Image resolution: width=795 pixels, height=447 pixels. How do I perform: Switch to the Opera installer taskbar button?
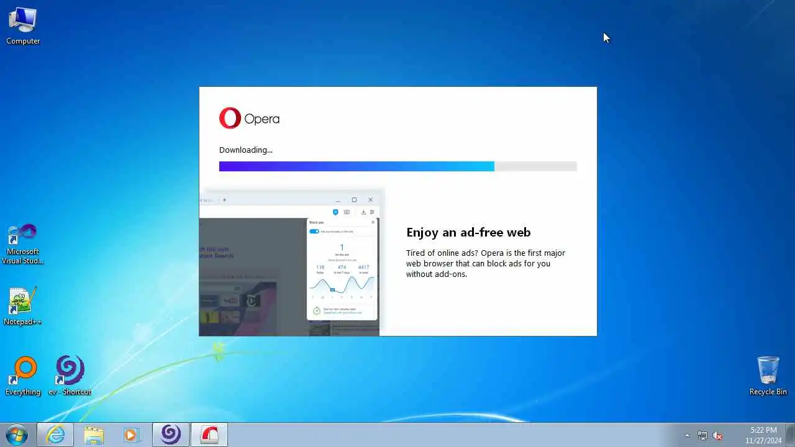209,435
